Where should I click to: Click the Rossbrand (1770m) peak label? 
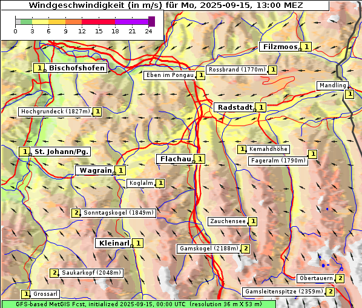(237, 70)
